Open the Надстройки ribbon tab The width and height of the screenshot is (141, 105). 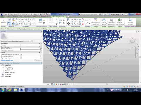36,17
